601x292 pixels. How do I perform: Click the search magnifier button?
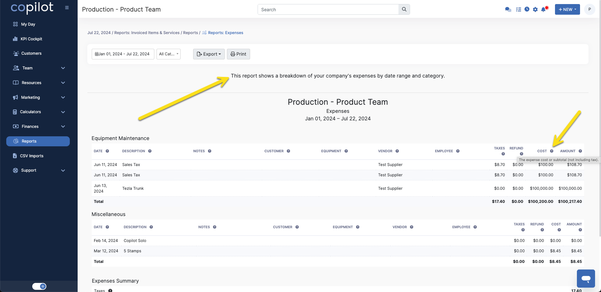pos(404,9)
